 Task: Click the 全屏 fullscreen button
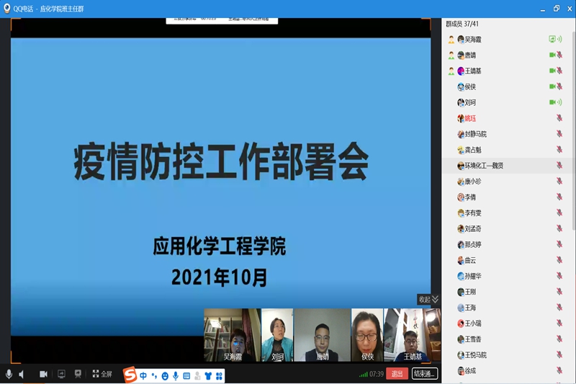click(102, 374)
